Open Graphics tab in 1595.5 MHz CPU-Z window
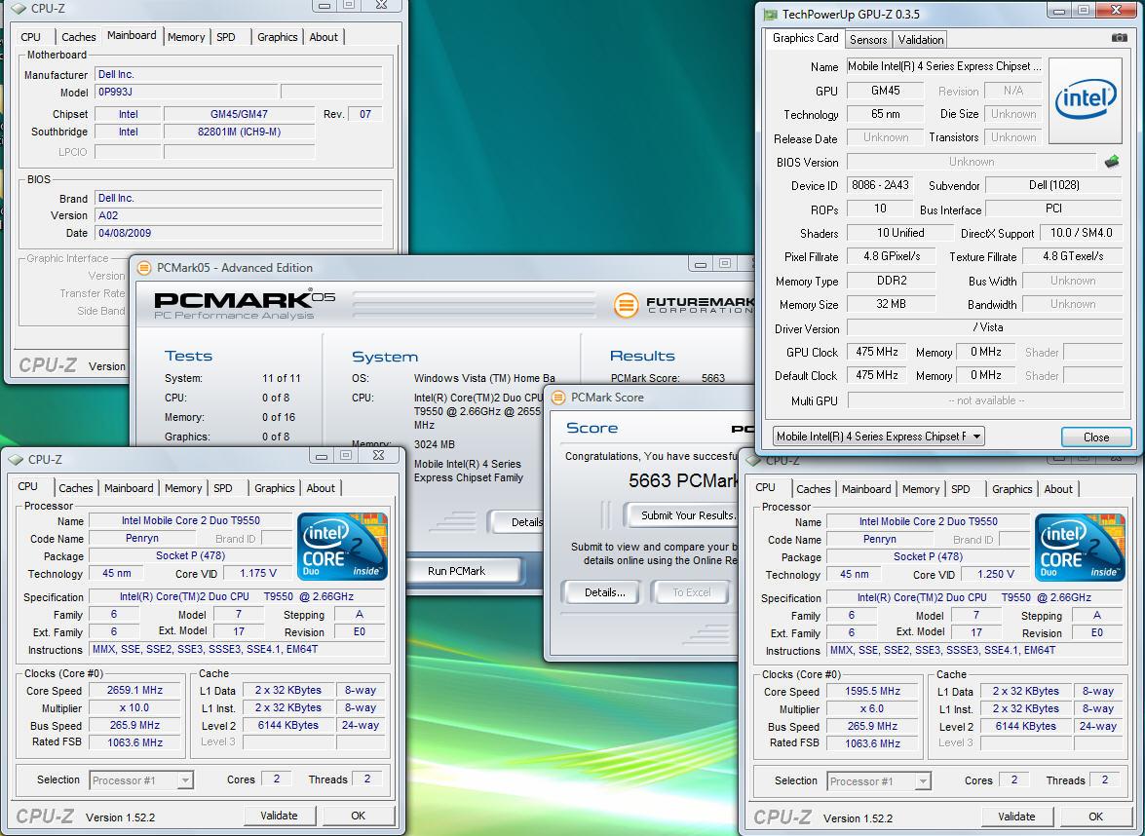The height and width of the screenshot is (836, 1145). (x=1012, y=488)
